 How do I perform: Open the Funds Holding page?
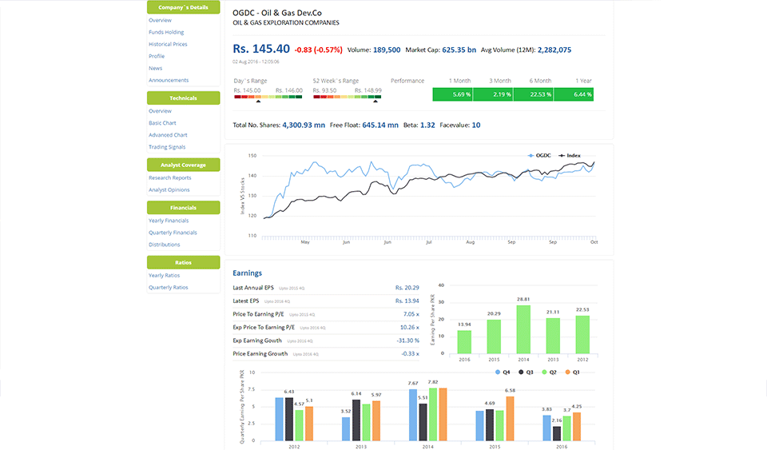tap(166, 32)
